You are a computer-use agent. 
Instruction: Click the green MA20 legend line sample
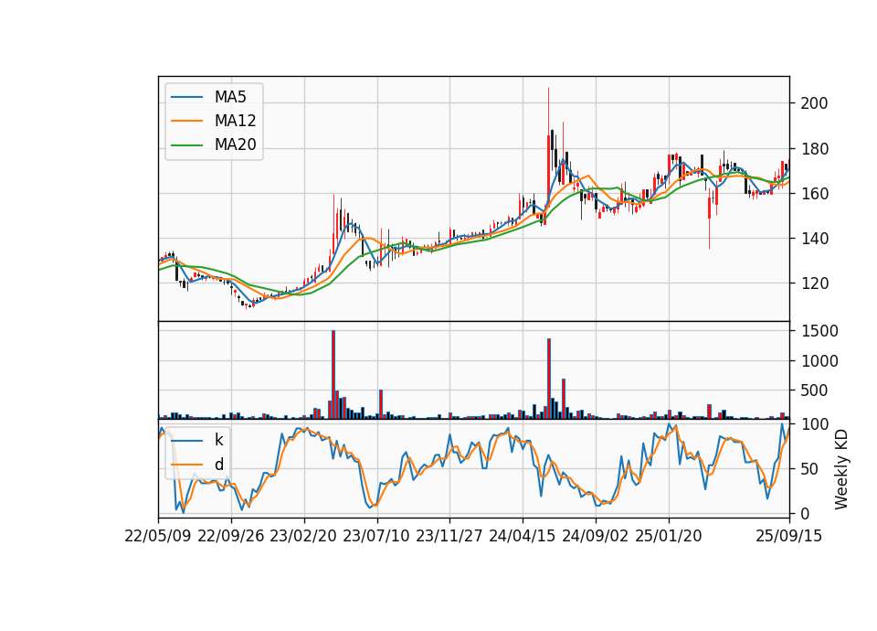click(186, 145)
